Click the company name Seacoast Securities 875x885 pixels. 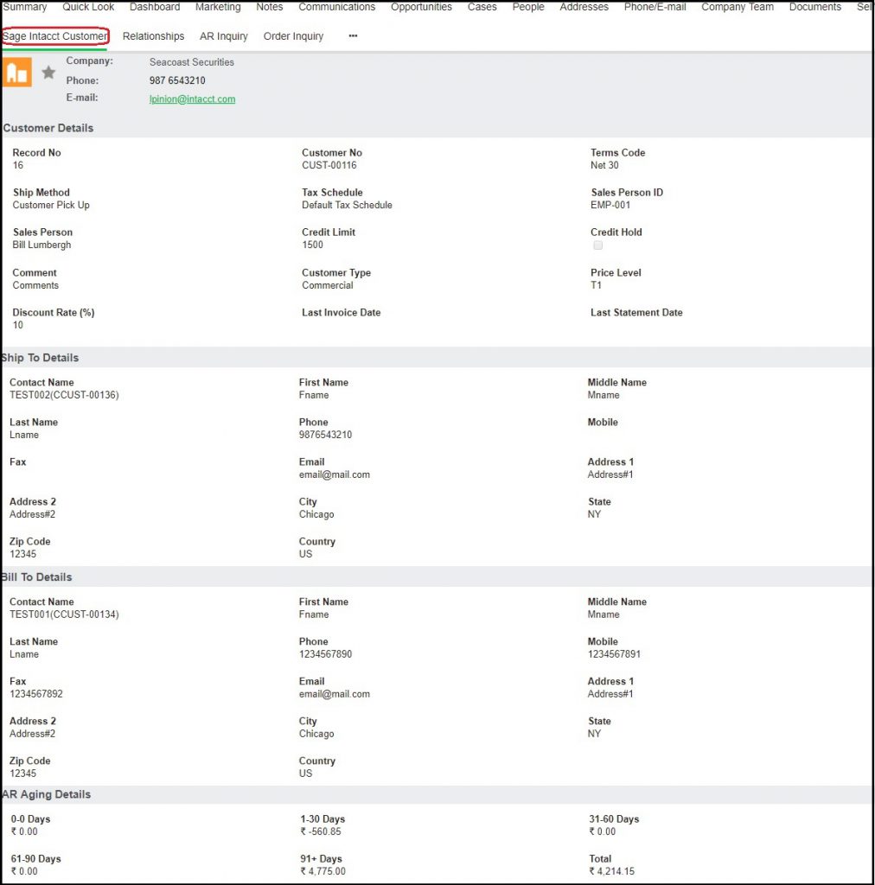(191, 62)
